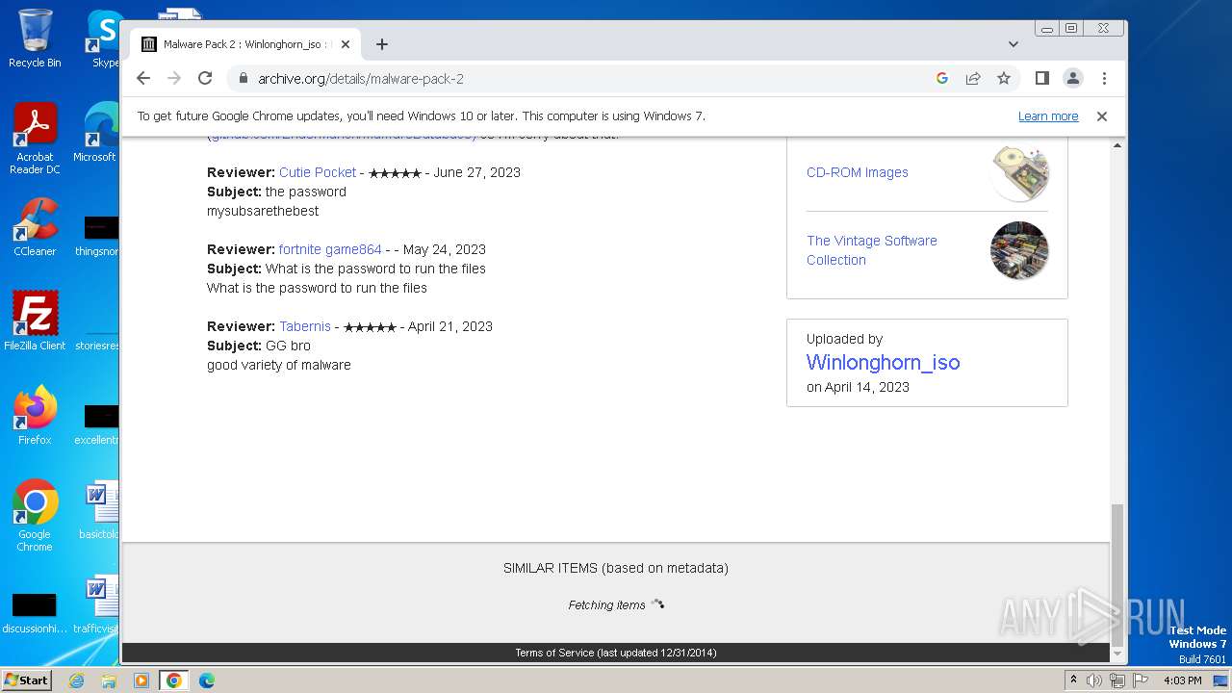The width and height of the screenshot is (1232, 693).
Task: Select the discussionhi desktop file
Action: point(35,613)
